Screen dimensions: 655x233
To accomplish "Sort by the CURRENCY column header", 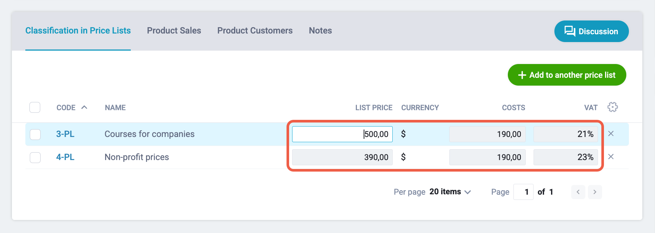I will tap(420, 108).
